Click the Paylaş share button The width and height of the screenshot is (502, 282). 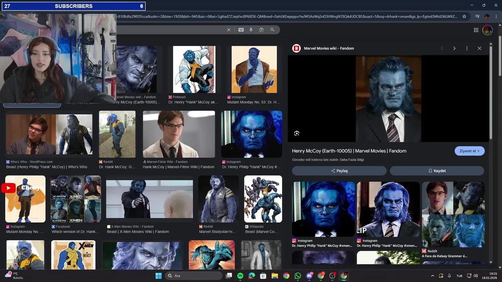339,171
